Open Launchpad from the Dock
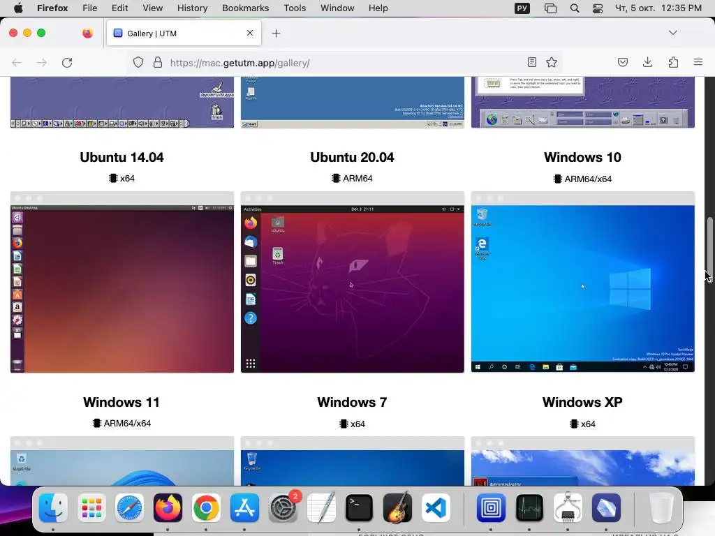This screenshot has height=536, width=715. [x=91, y=507]
